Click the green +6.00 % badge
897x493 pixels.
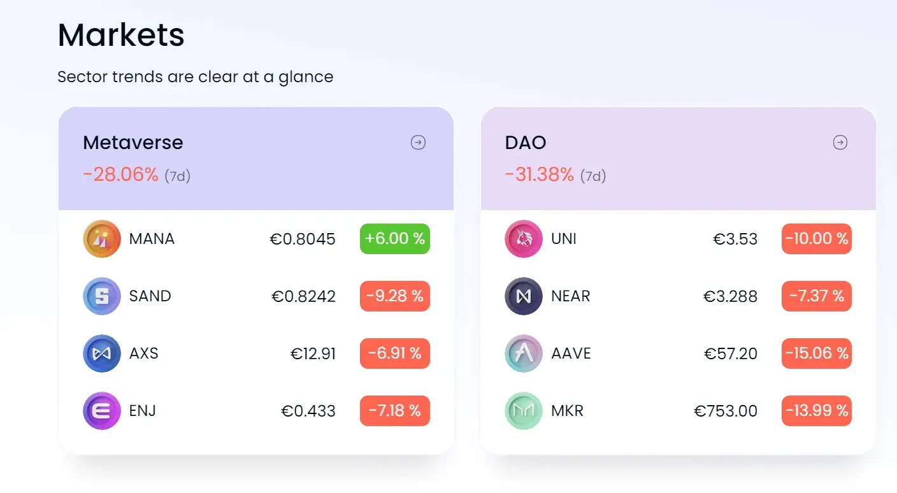point(395,239)
